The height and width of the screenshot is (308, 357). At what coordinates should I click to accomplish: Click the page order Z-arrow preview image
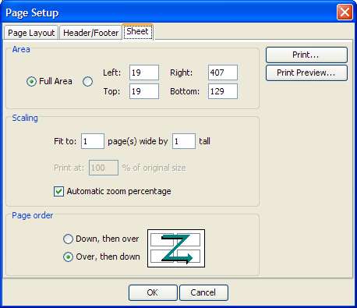tap(176, 248)
